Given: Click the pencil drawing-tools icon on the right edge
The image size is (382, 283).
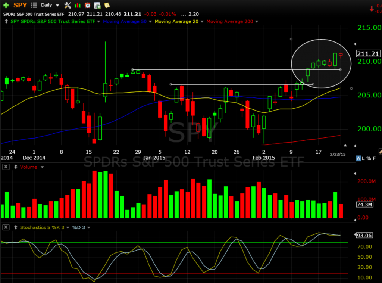Looking at the screenshot, I should click(x=380, y=152).
